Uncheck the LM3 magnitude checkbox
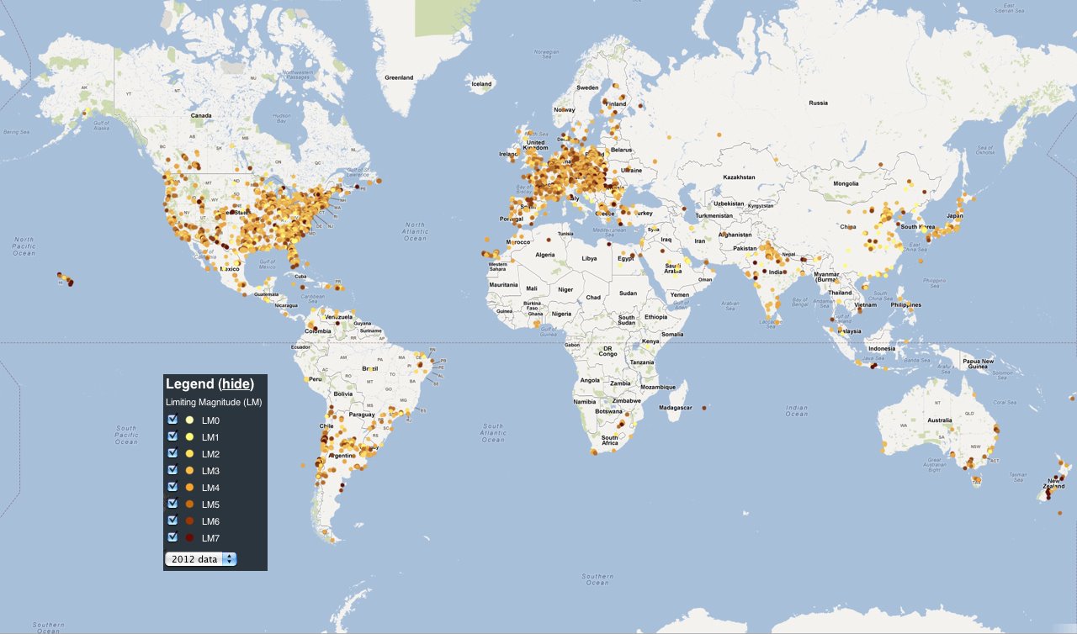This screenshot has width=1077, height=634. point(172,470)
